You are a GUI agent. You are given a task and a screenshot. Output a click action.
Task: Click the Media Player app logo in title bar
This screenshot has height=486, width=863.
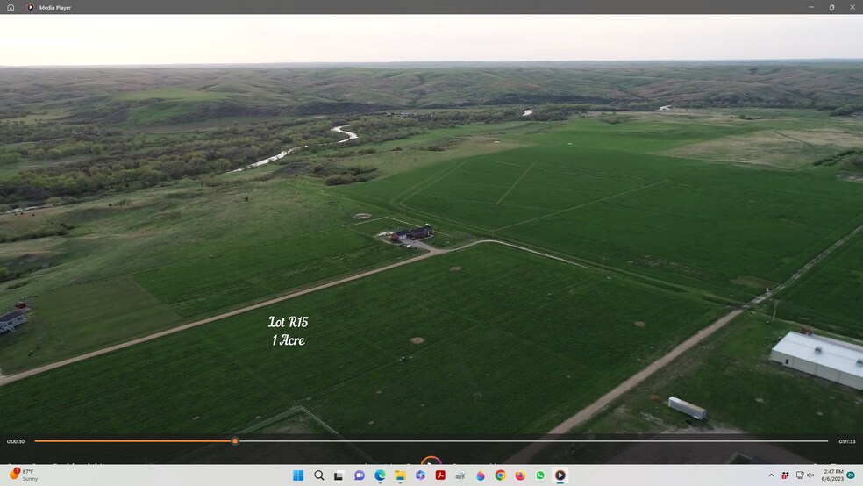tap(31, 7)
